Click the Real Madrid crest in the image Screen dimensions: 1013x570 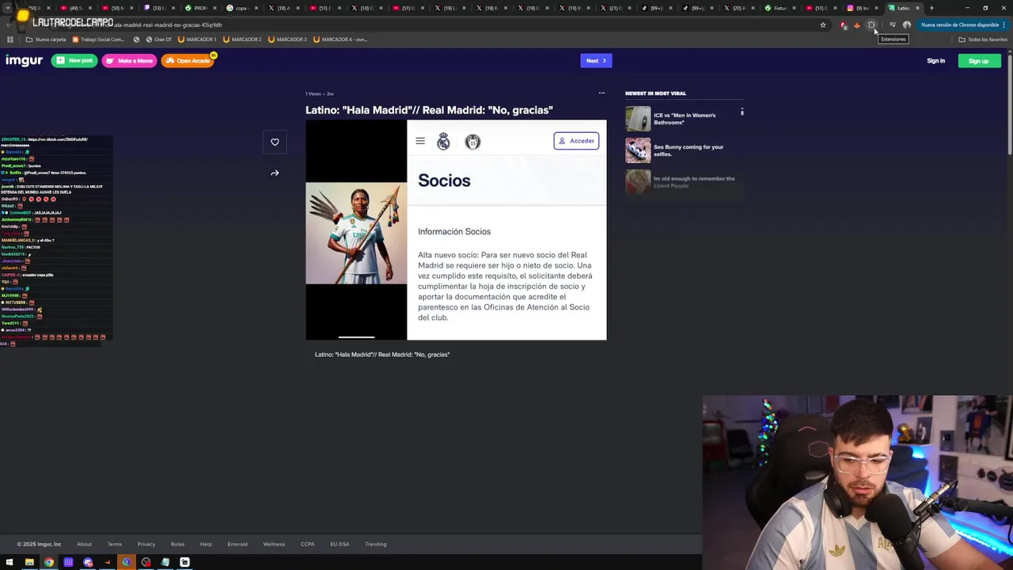click(x=443, y=141)
